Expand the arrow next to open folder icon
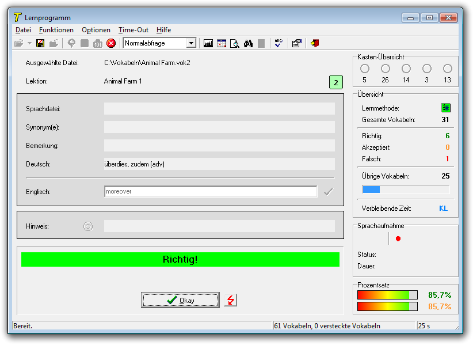473x345 pixels. [x=29, y=43]
